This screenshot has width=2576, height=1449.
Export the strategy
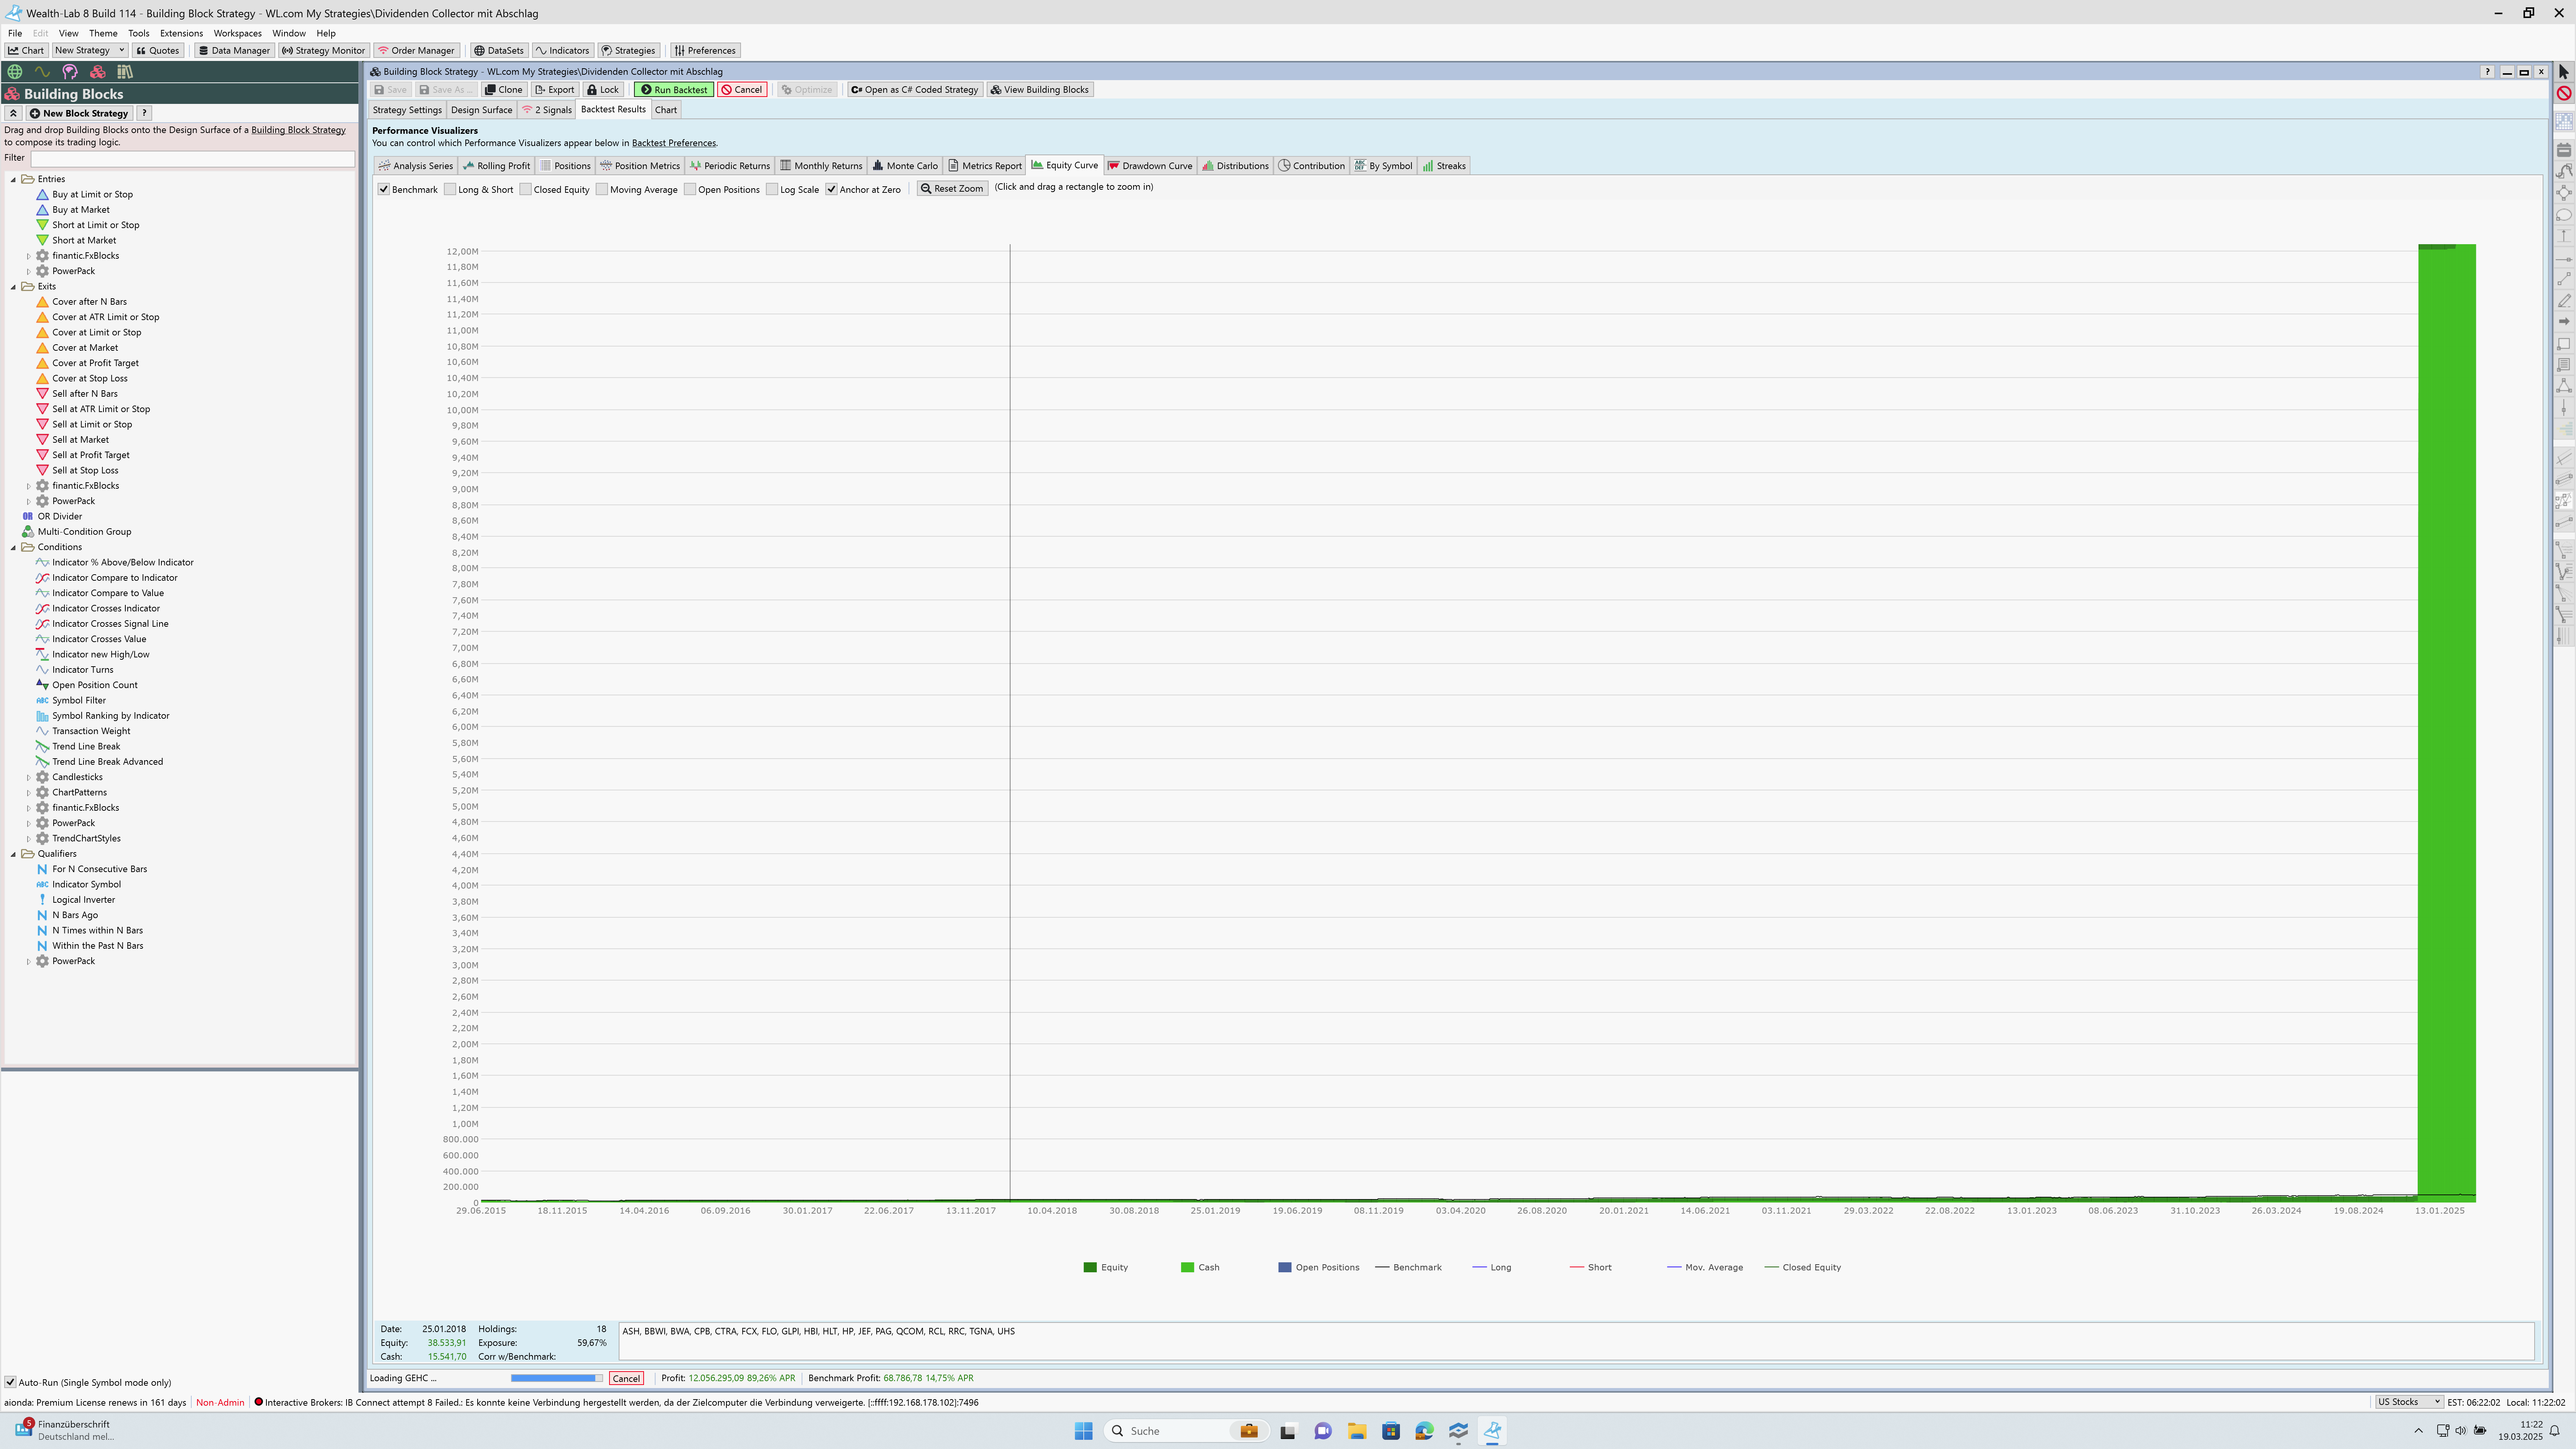pyautogui.click(x=555, y=90)
